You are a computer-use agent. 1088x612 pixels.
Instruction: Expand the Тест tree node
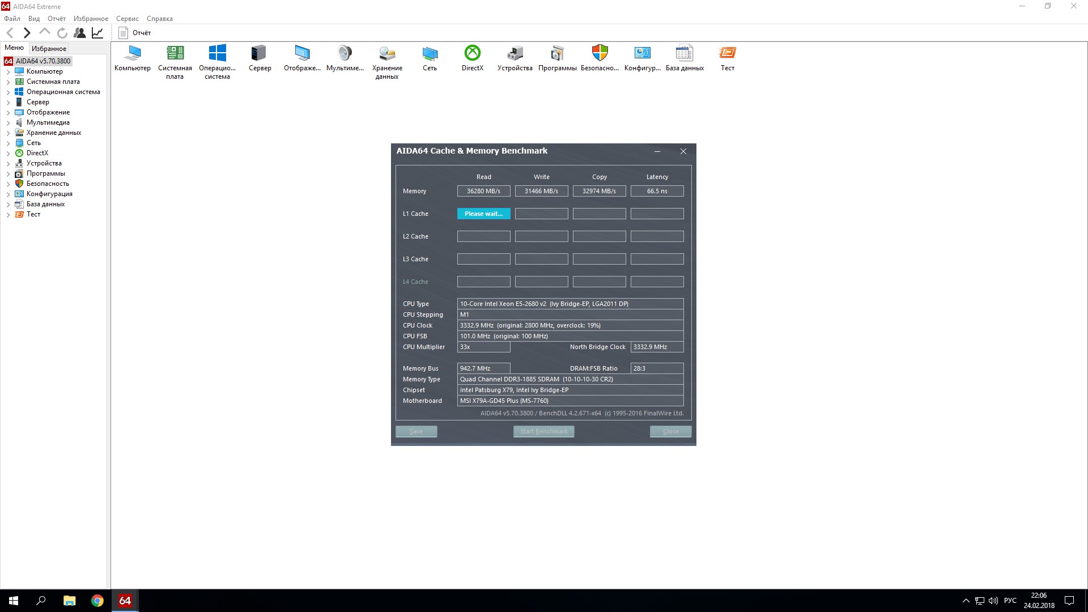point(8,215)
